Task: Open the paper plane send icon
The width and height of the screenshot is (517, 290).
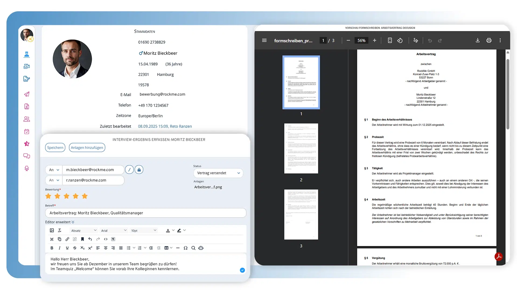Action: [27, 94]
